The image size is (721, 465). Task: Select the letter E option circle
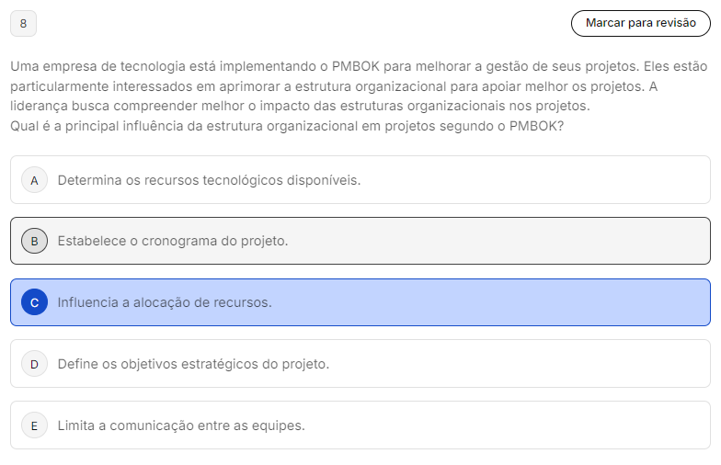coord(34,425)
